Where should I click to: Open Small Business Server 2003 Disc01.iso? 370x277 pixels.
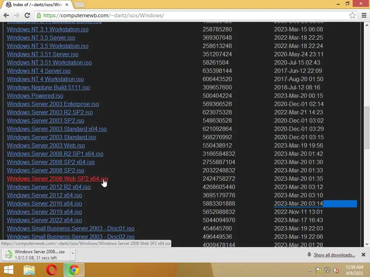(x=70, y=228)
